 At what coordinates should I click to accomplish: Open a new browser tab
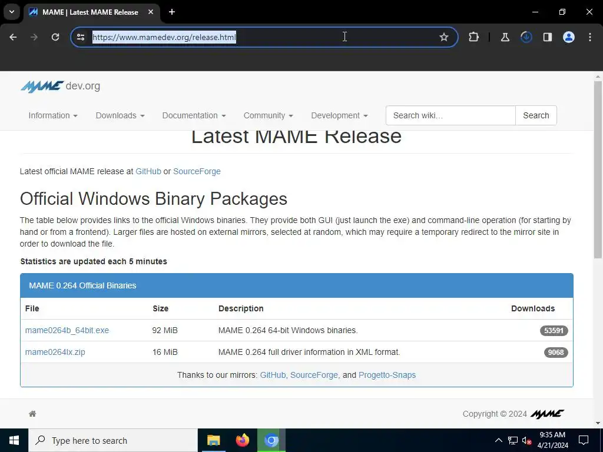point(172,12)
